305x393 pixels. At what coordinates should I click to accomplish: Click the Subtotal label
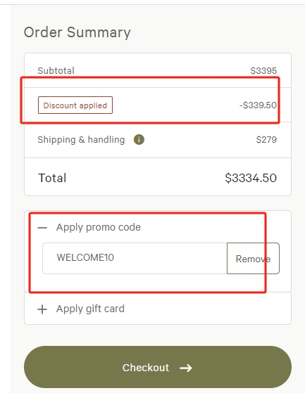(56, 71)
